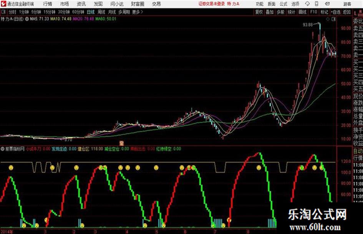Click the 证券交易未登录 login link
The height and width of the screenshot is (234, 363).
[x=211, y=4]
